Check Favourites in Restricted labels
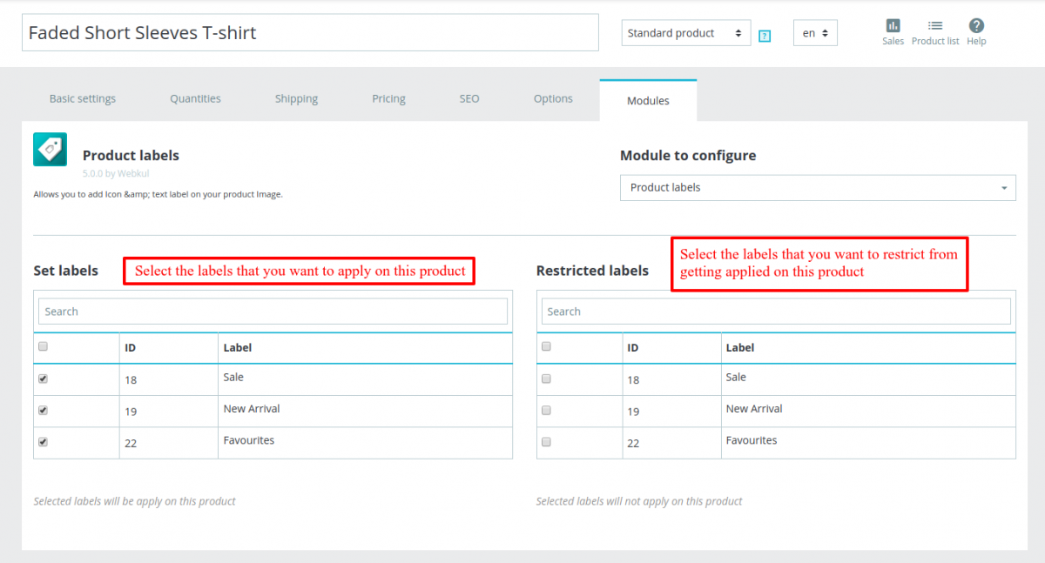Viewport: 1045px width, 563px height. click(546, 442)
